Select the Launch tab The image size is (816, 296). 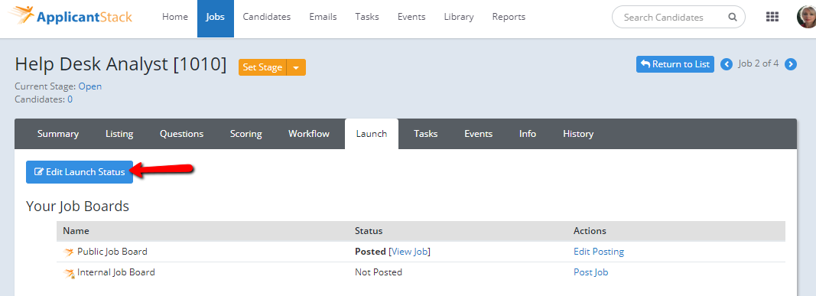click(372, 134)
